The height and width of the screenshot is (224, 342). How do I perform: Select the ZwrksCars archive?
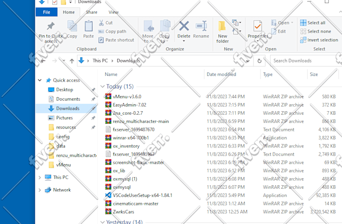coord(123,212)
